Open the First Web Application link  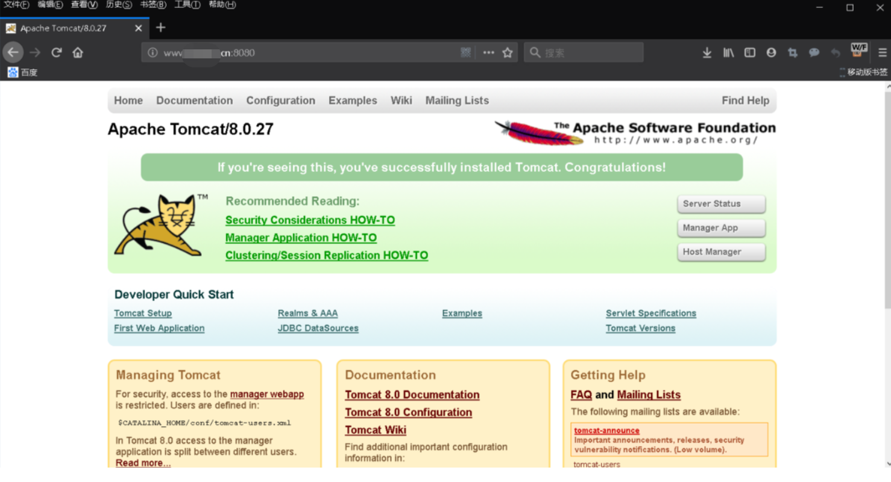click(159, 328)
